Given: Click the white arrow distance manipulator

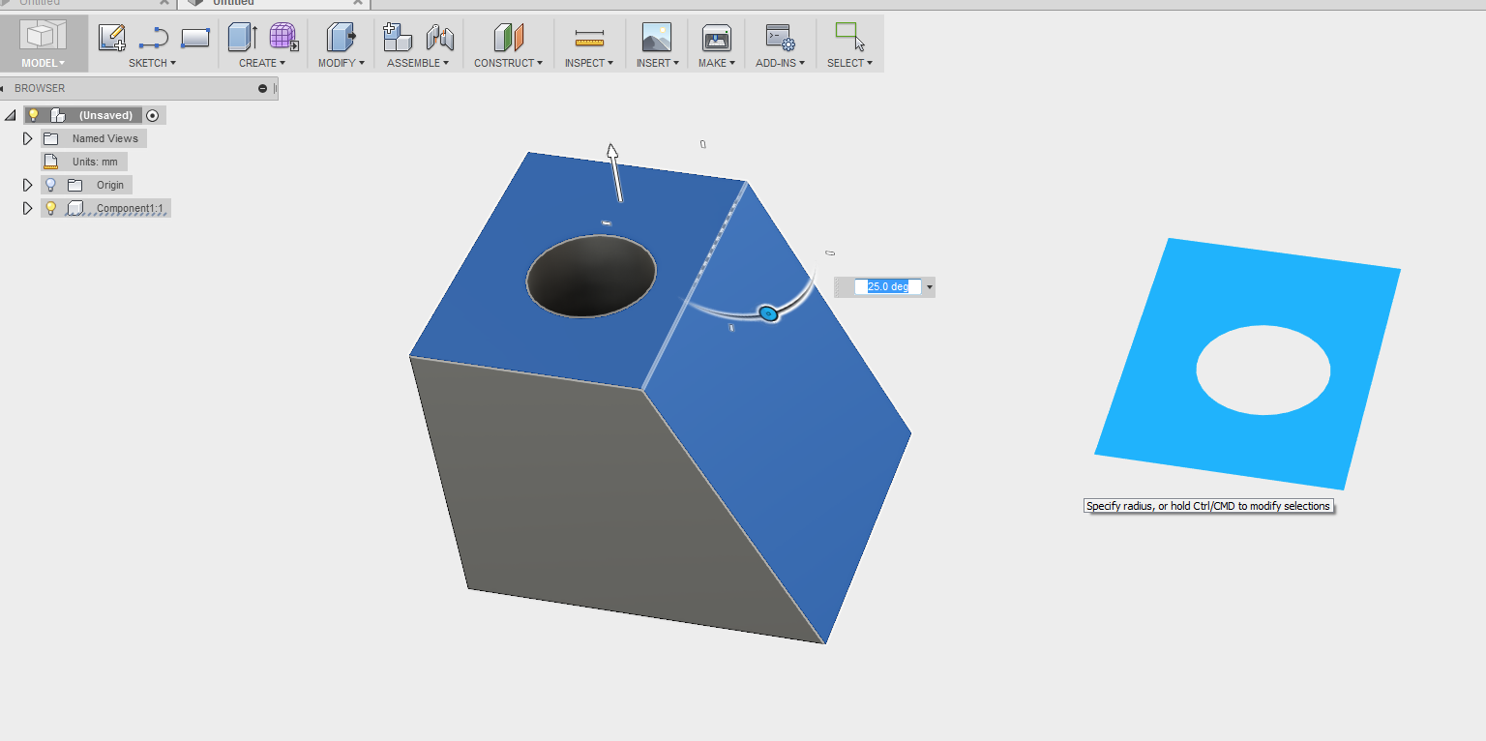Looking at the screenshot, I should click(614, 172).
